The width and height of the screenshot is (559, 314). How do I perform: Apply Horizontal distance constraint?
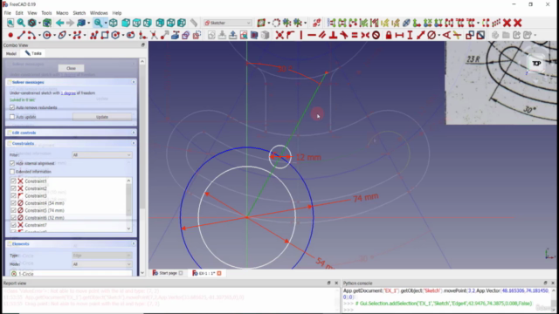[x=399, y=35]
